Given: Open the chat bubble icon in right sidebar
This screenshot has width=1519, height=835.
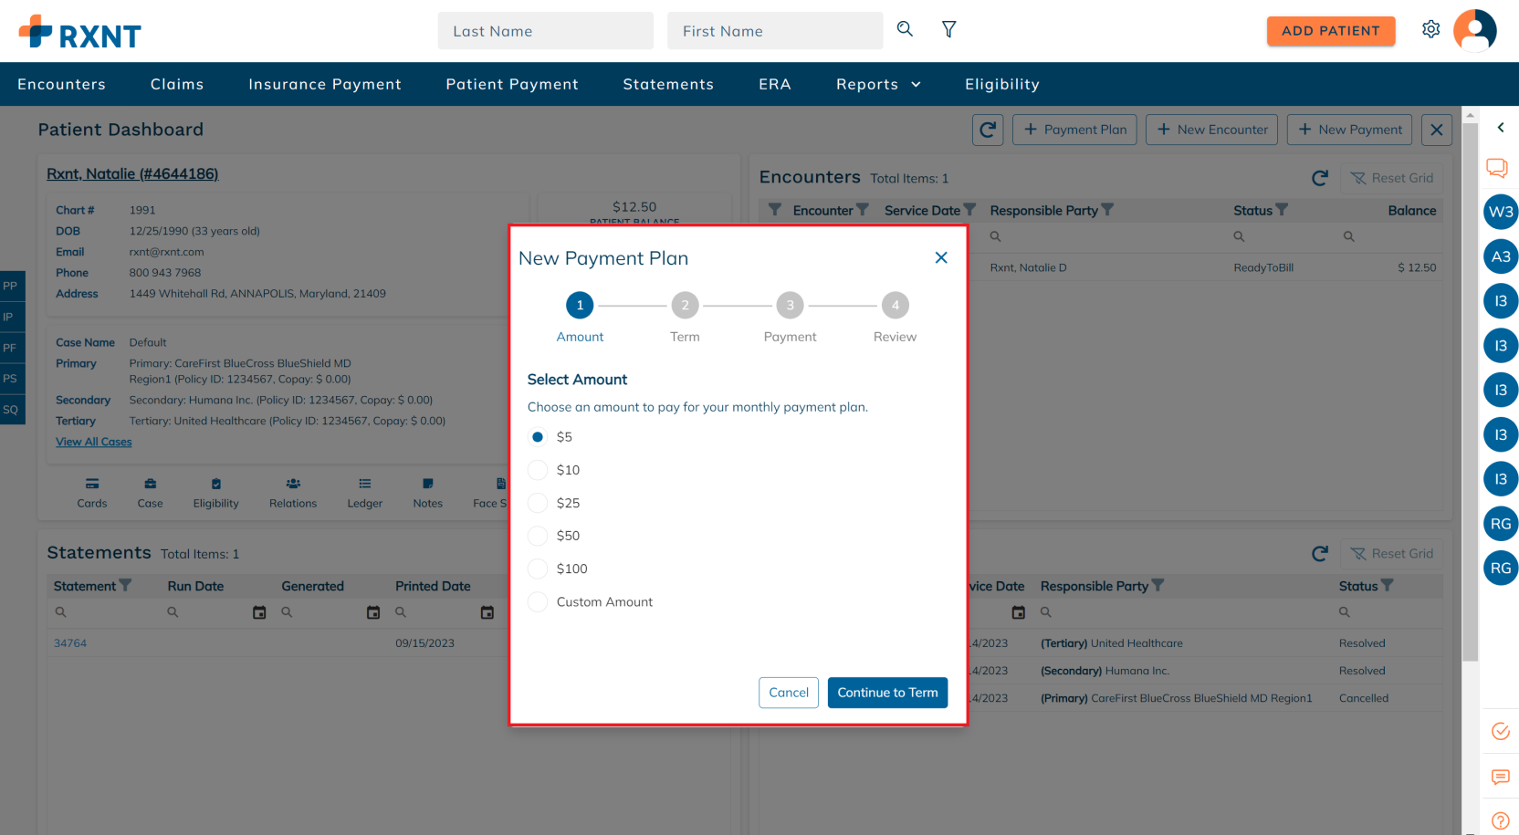Looking at the screenshot, I should pyautogui.click(x=1497, y=168).
